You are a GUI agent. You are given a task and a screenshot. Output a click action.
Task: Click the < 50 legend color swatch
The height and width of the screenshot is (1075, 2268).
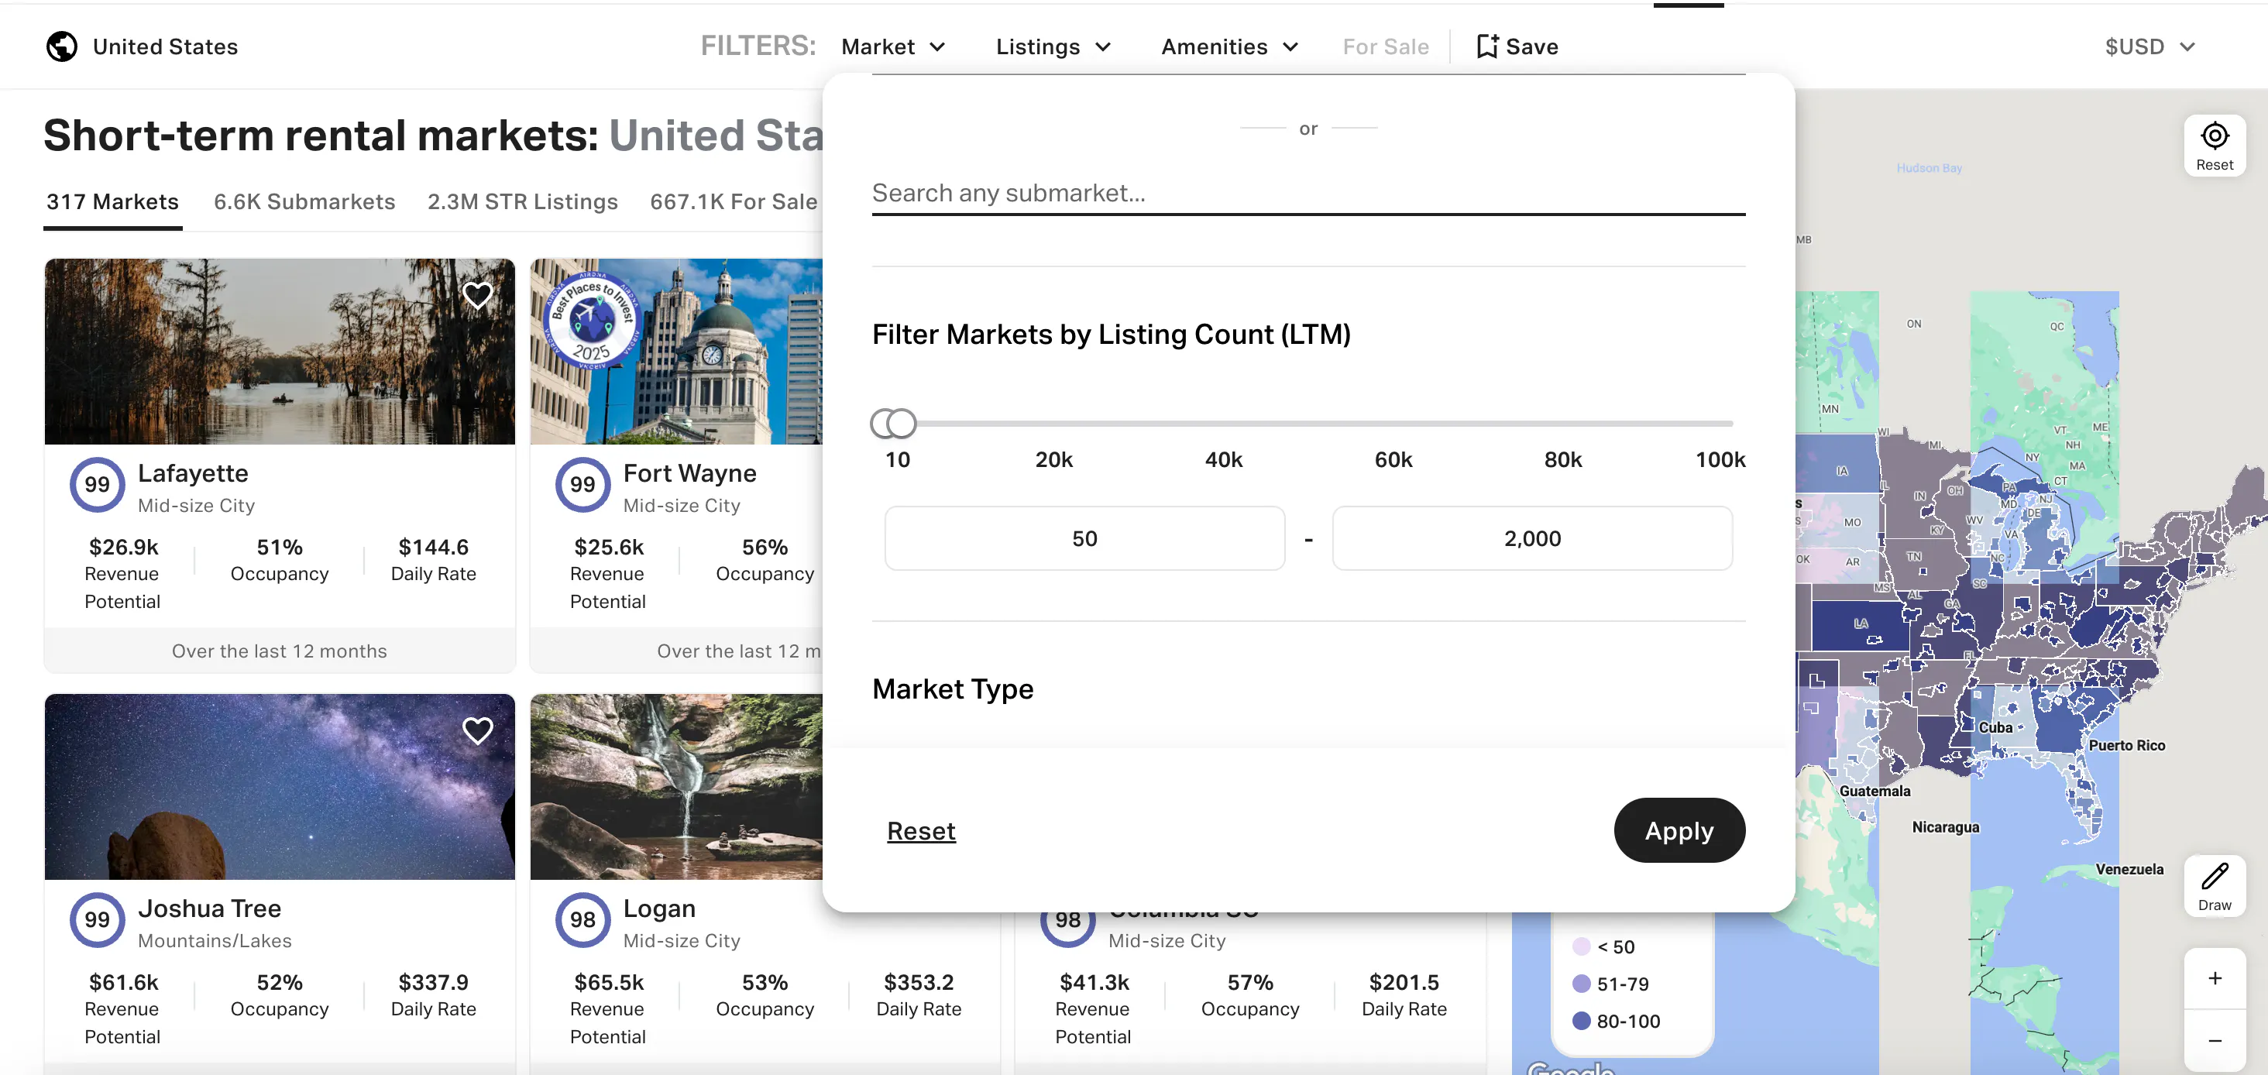coord(1581,946)
